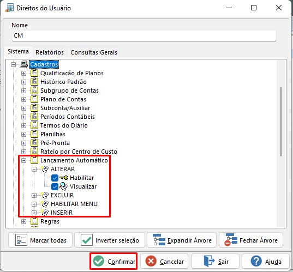Viewport: 293px width, 272px height.
Task: Expand the INSERIR node
Action: 34,213
